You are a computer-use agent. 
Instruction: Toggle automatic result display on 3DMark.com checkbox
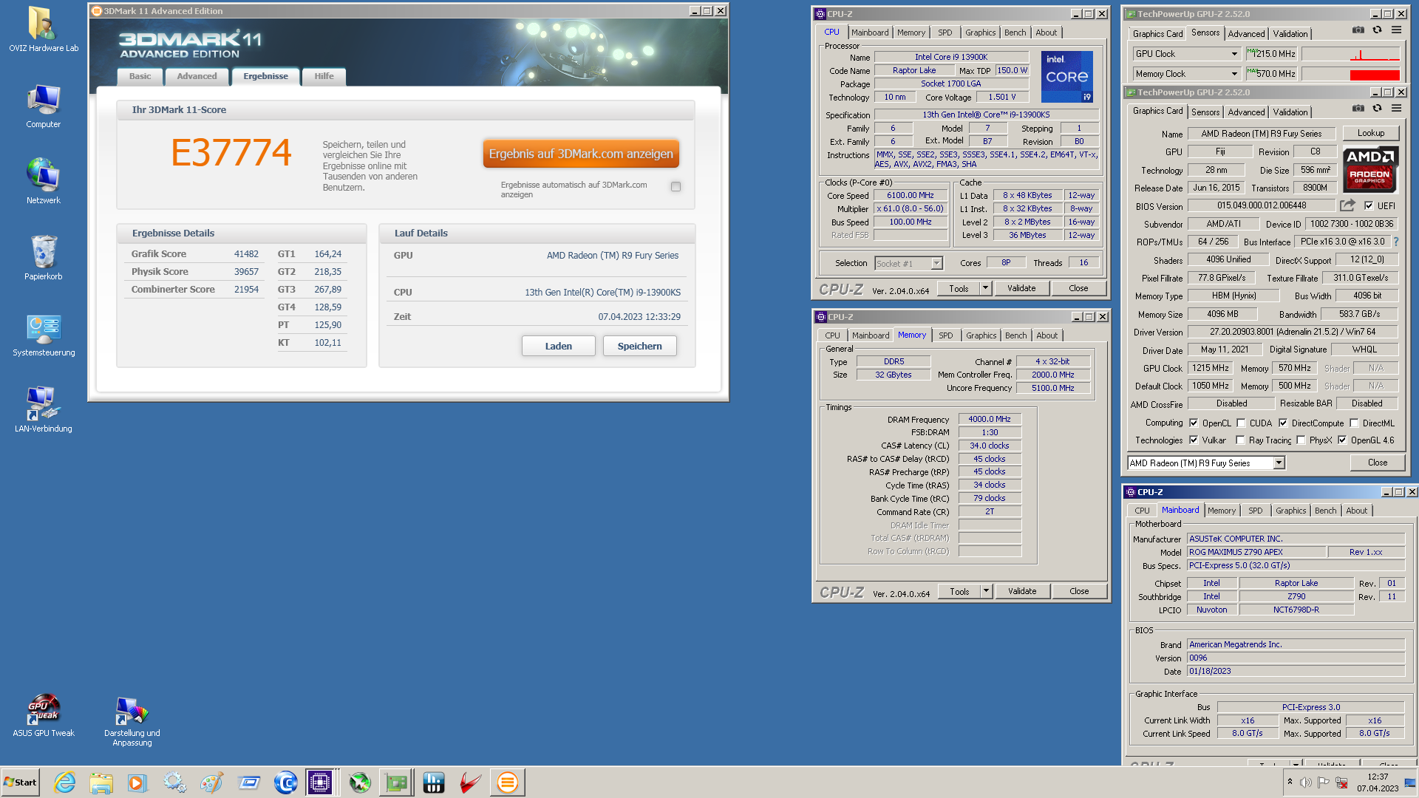(x=676, y=187)
